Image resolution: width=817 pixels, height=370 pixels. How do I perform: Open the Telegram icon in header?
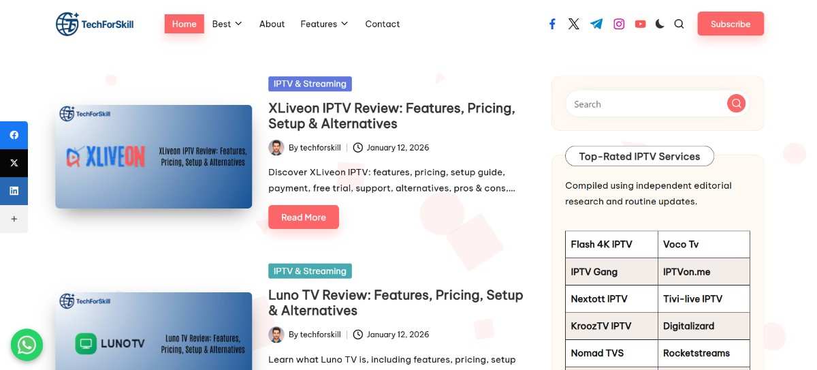tap(596, 24)
